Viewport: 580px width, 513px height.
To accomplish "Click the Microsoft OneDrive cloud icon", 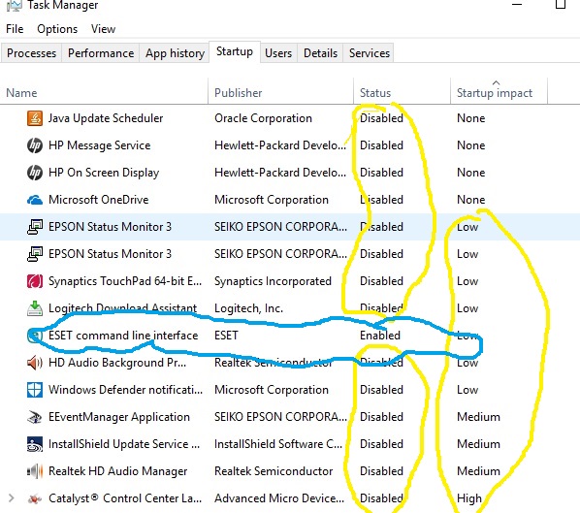I will click(35, 200).
